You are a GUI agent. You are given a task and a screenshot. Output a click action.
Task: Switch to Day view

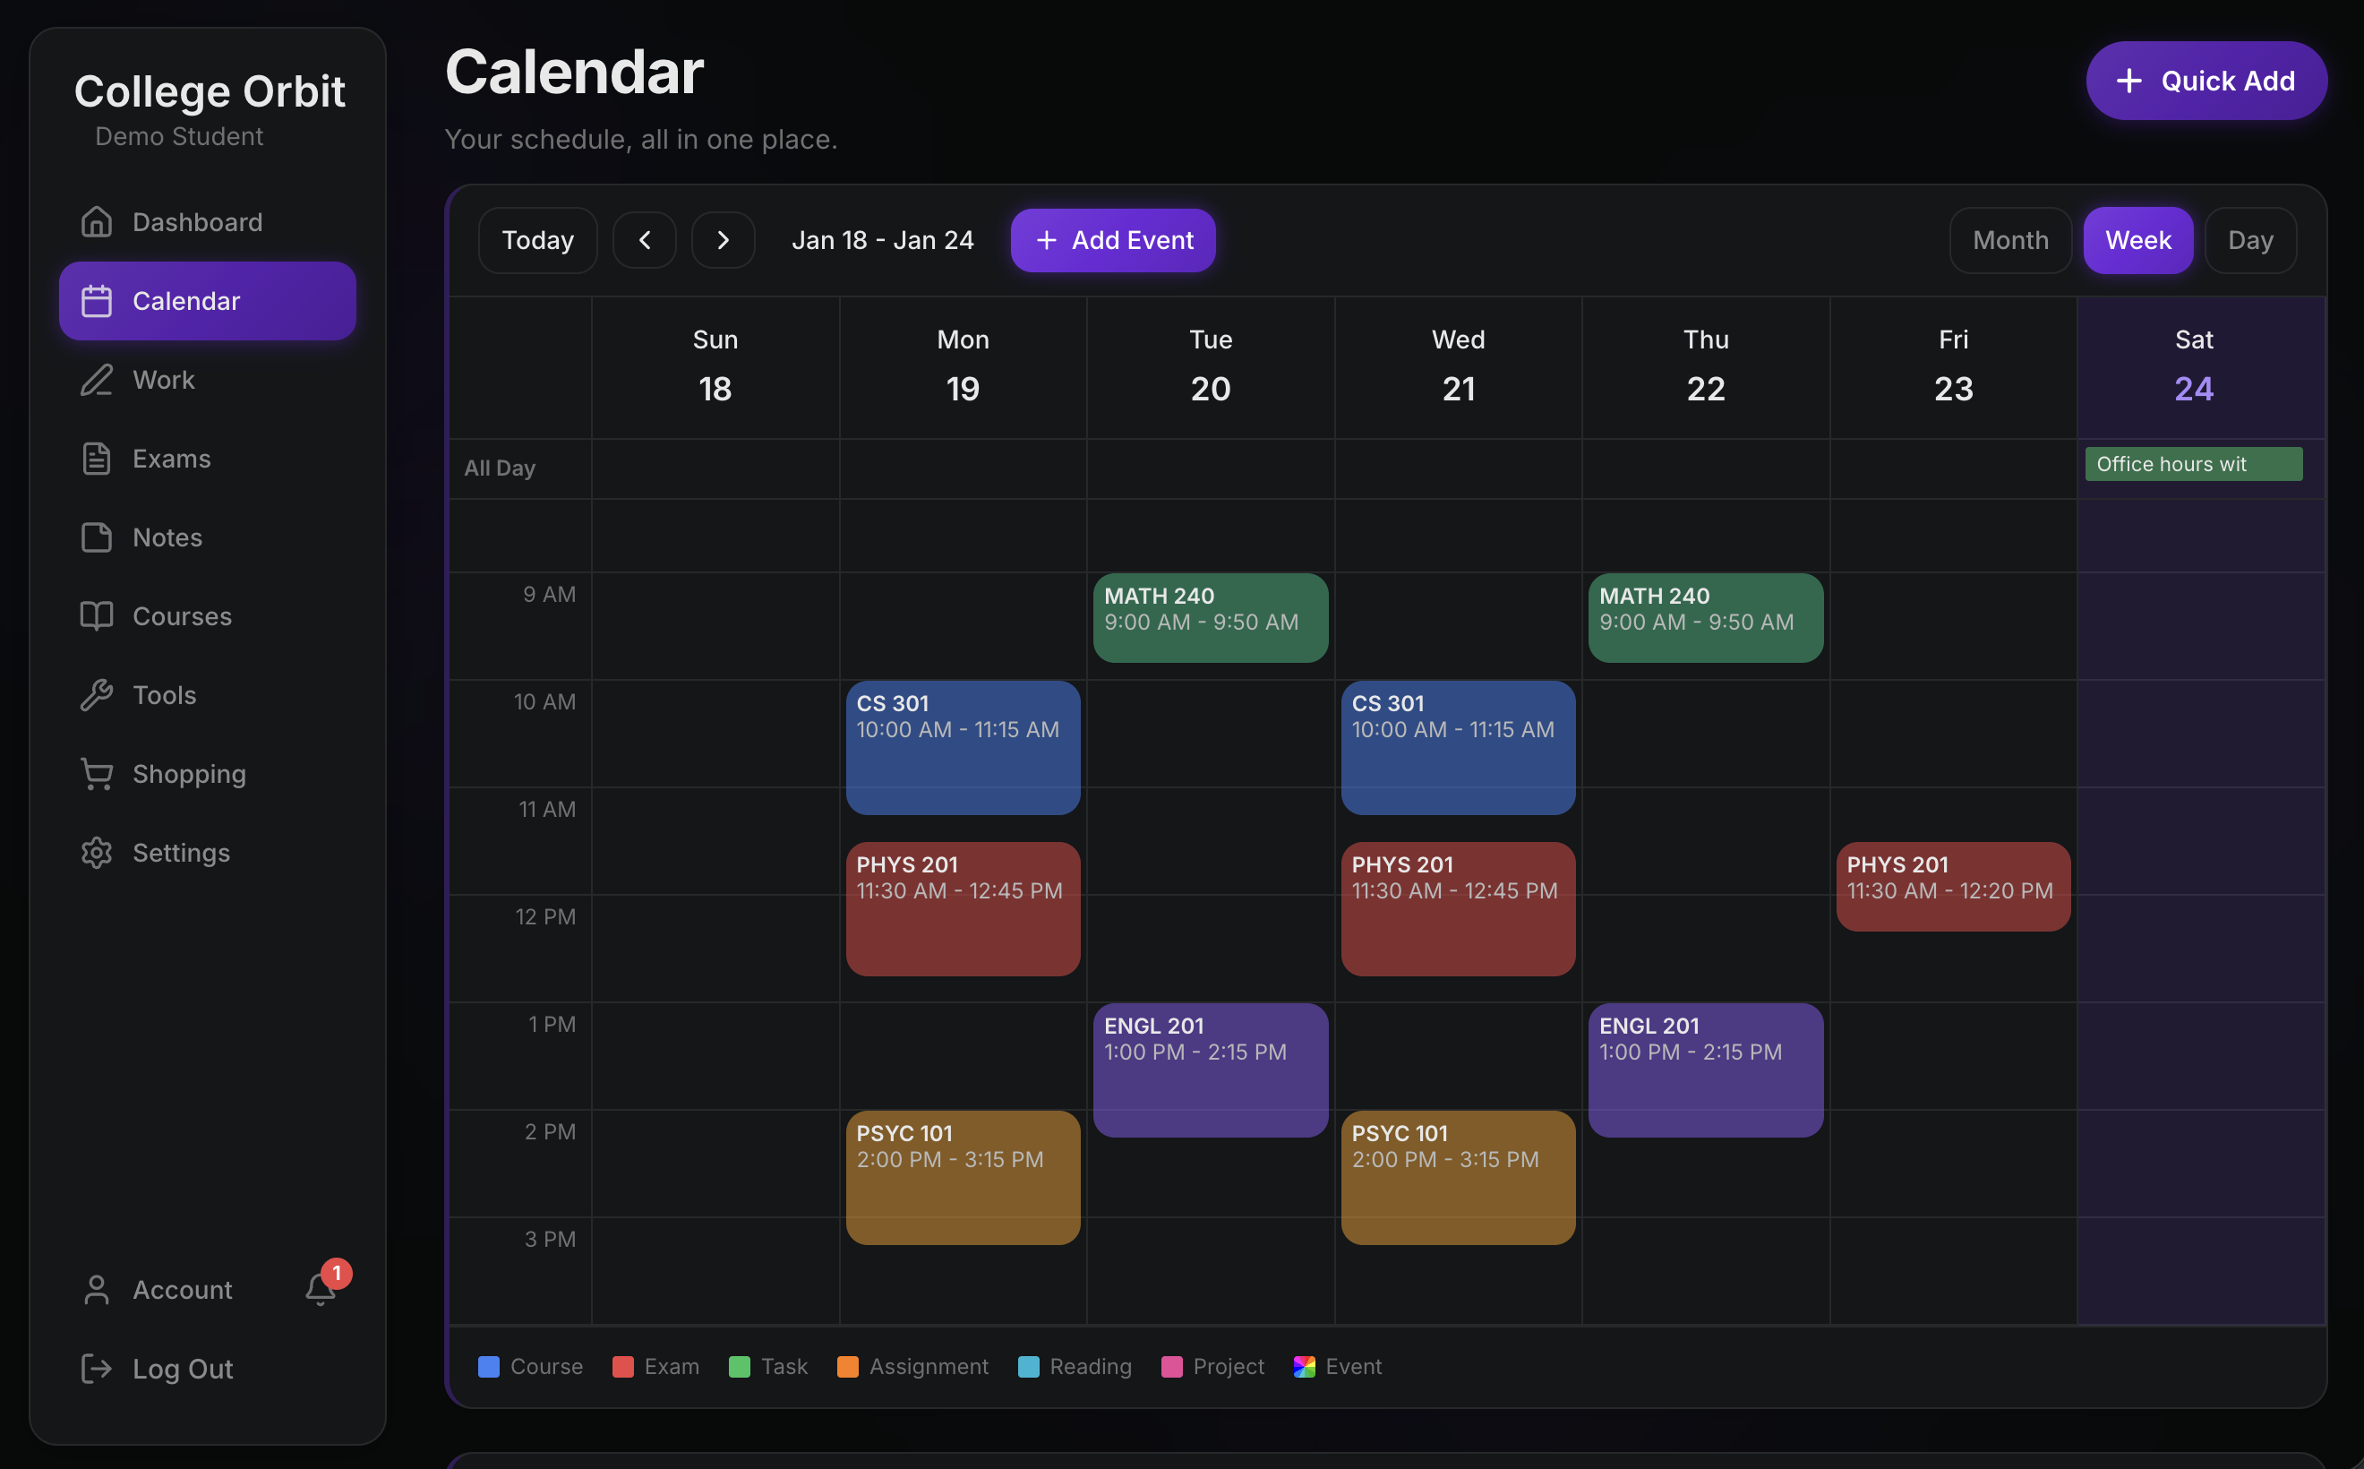tap(2249, 240)
